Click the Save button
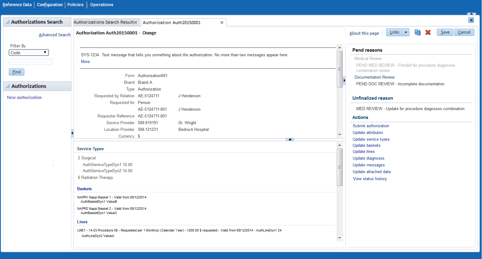This screenshot has width=482, height=259. [x=445, y=32]
